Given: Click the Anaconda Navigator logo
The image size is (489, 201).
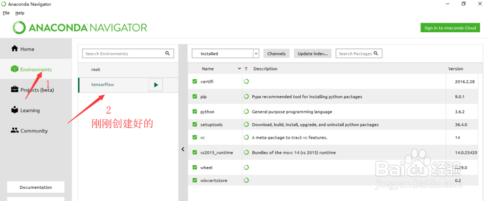Looking at the screenshot, I should point(80,27).
